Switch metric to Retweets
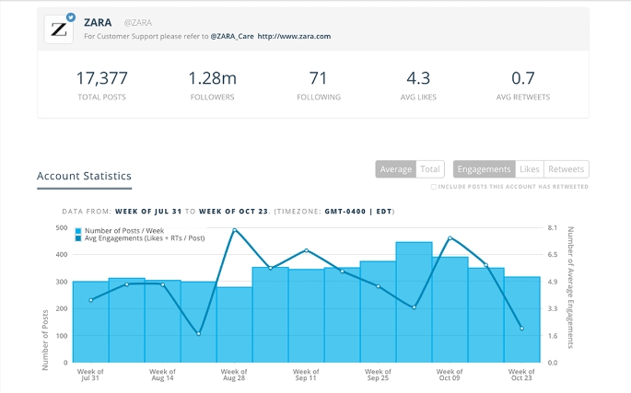 click(x=566, y=169)
